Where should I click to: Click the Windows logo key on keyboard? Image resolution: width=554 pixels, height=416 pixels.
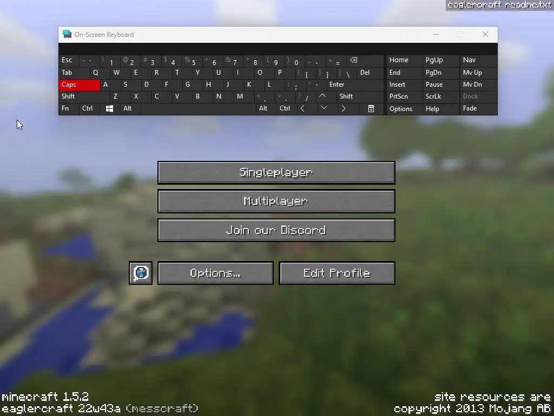click(x=109, y=108)
